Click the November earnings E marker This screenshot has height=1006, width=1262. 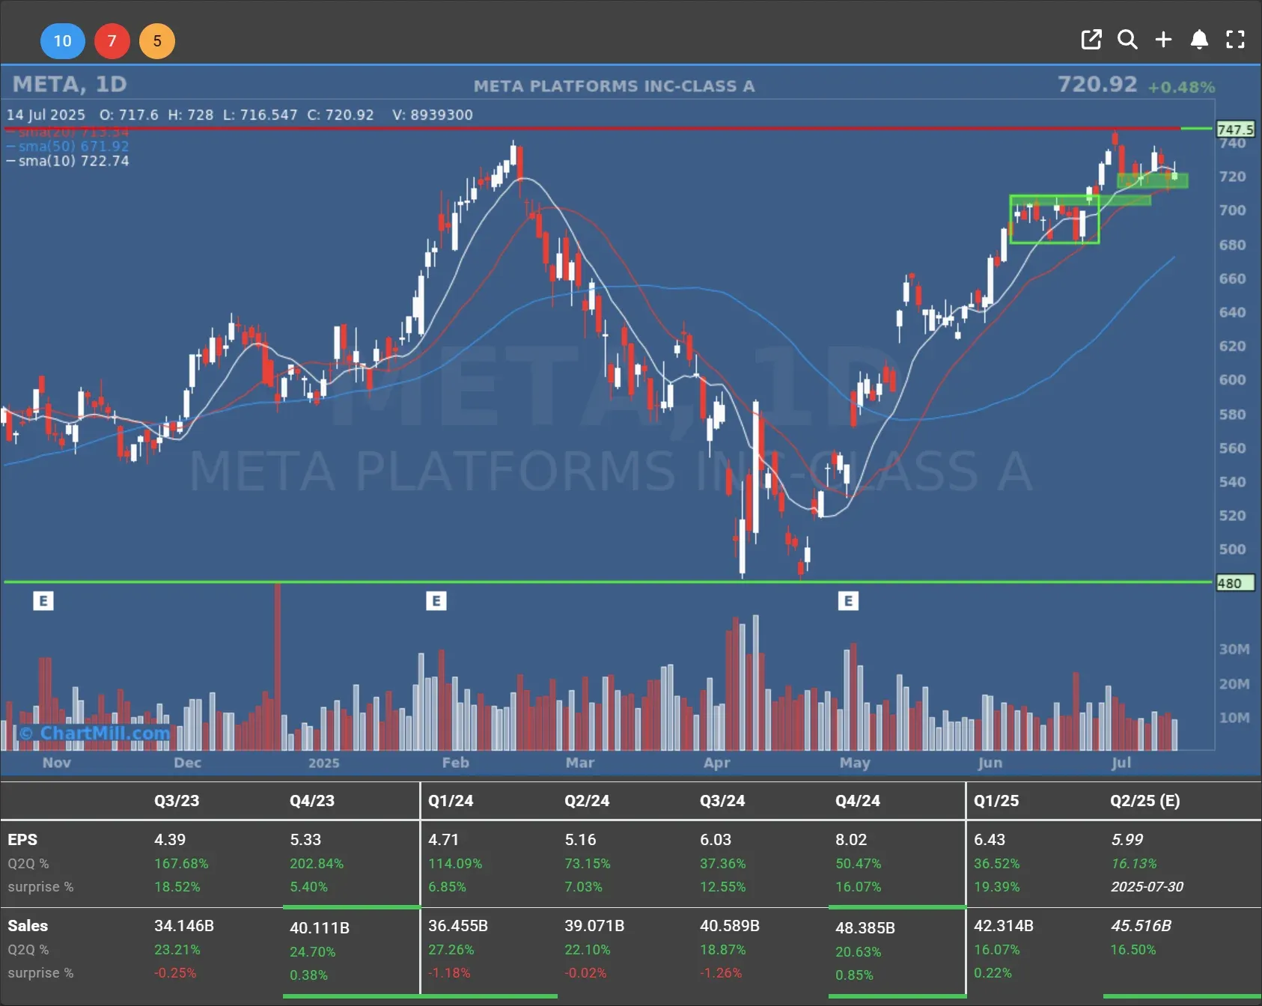pos(43,600)
